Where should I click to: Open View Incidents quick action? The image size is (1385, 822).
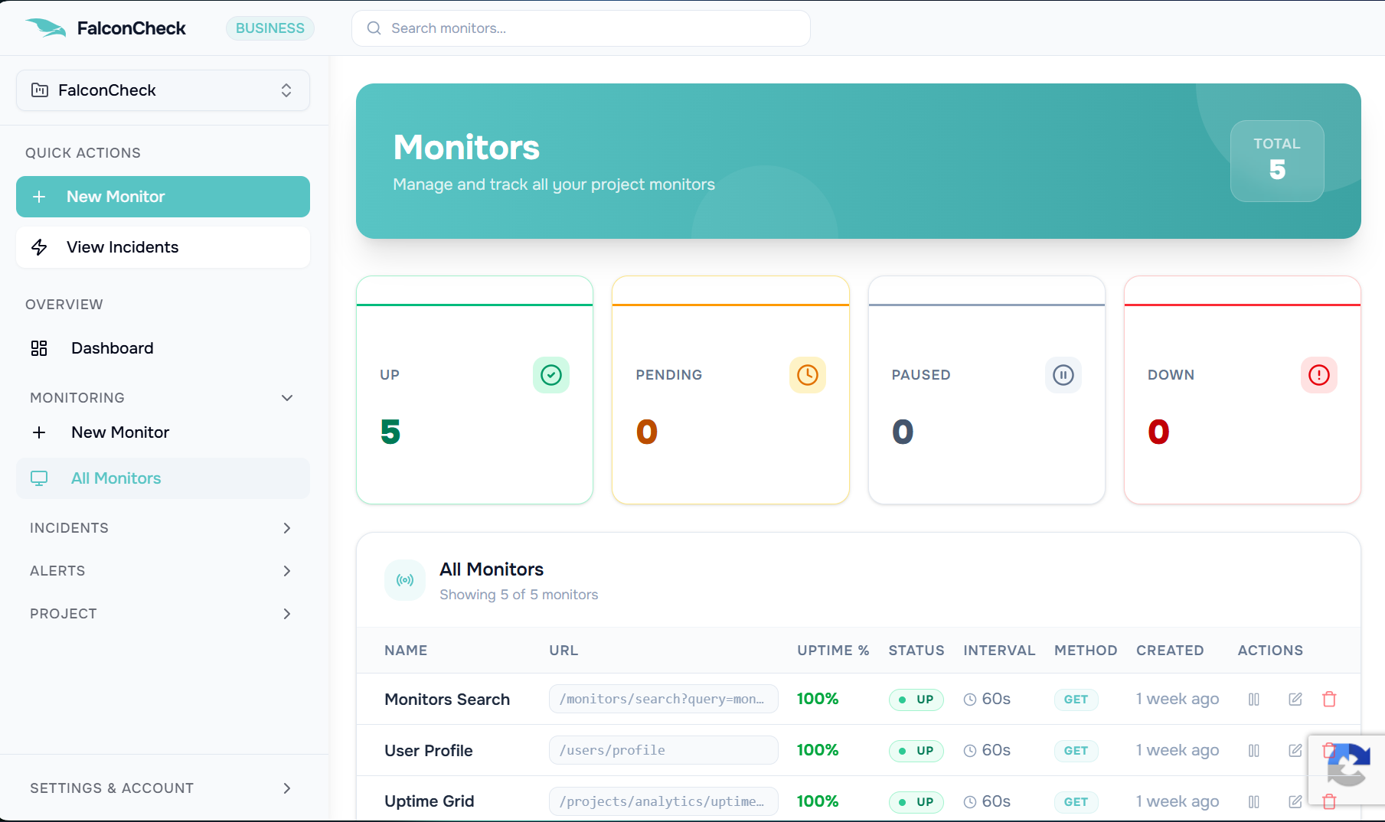163,247
